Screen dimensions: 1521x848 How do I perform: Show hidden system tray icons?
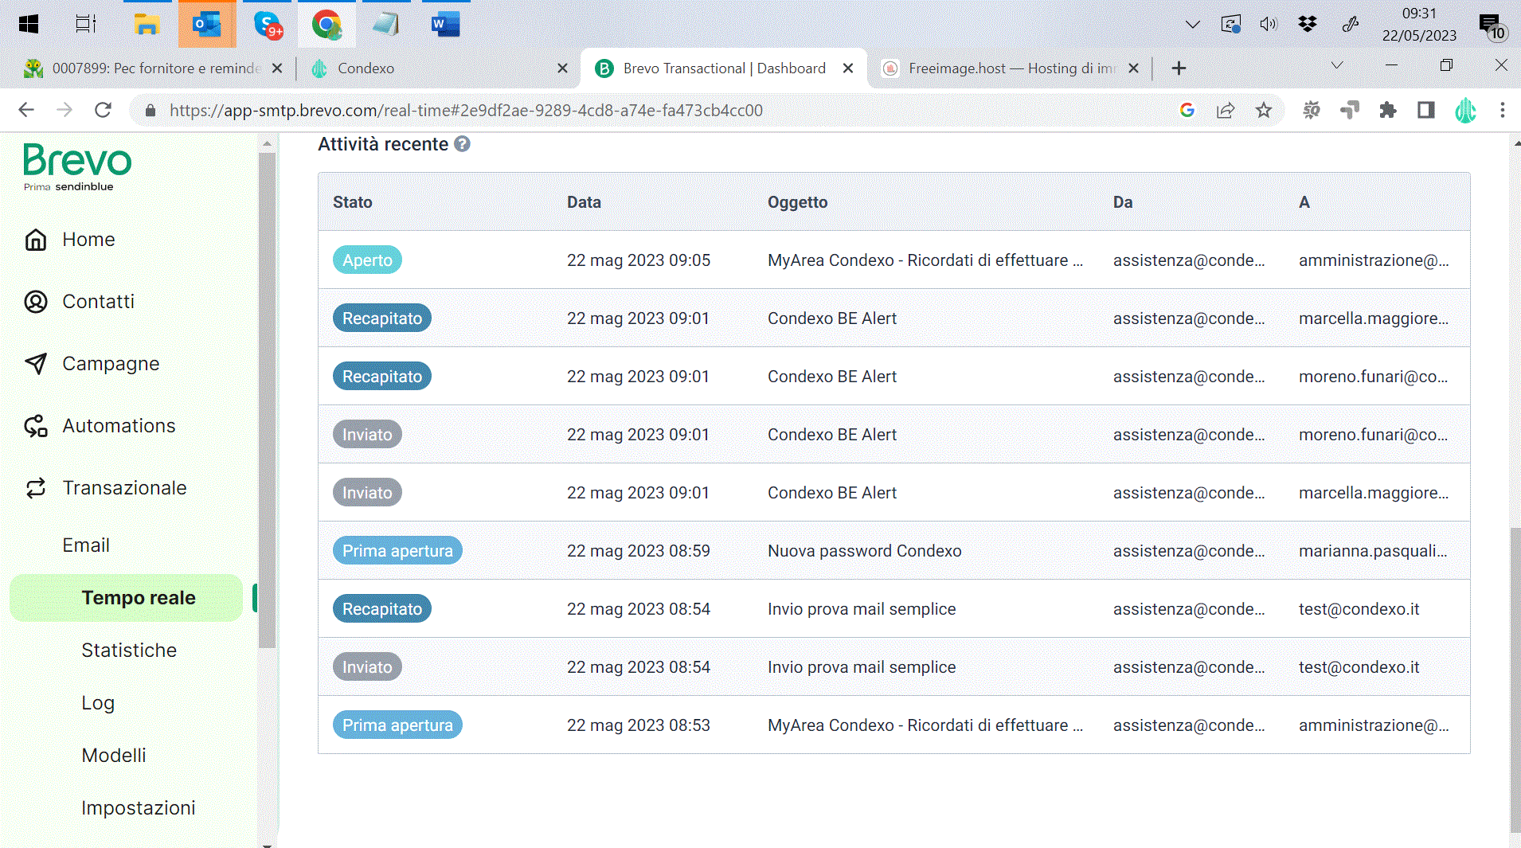point(1192,24)
